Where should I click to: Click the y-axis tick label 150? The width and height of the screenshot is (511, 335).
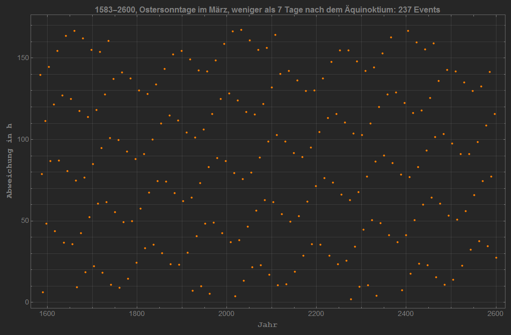(23, 58)
